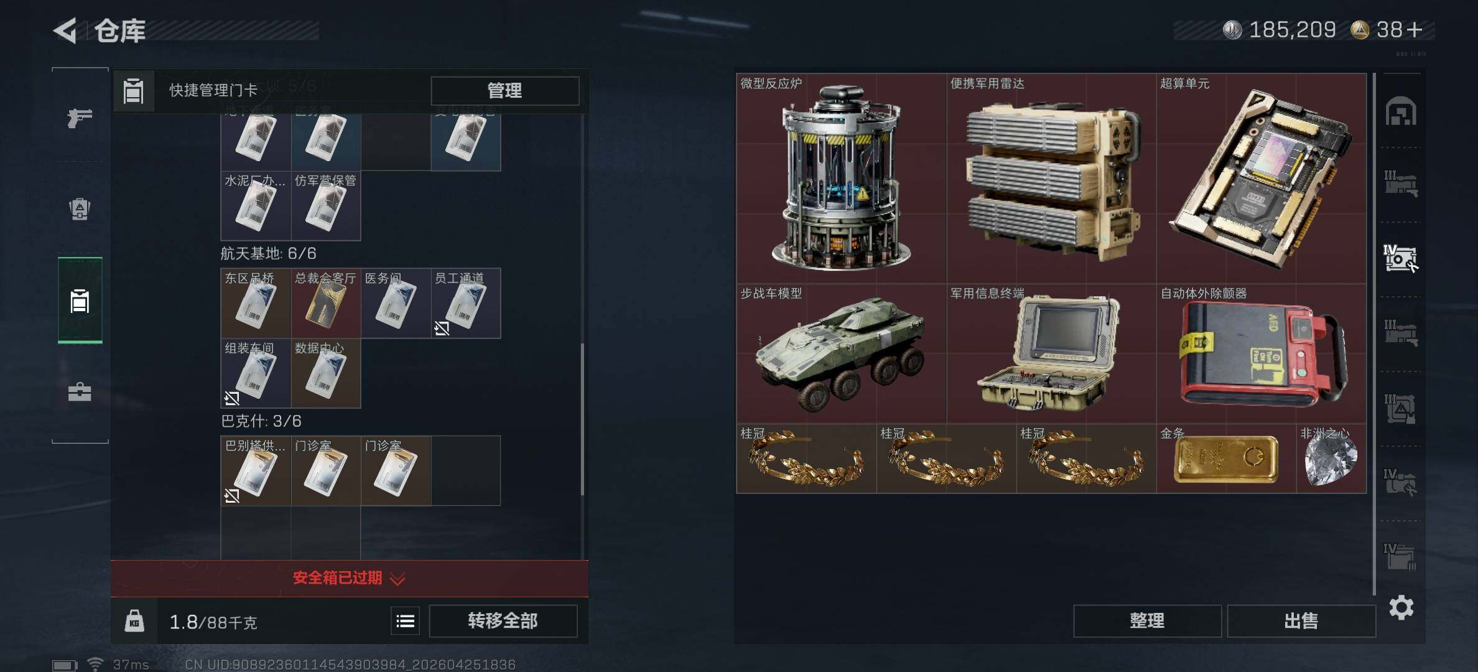The image size is (1478, 672).
Task: Select the safe box home icon at top right
Action: tap(1401, 112)
